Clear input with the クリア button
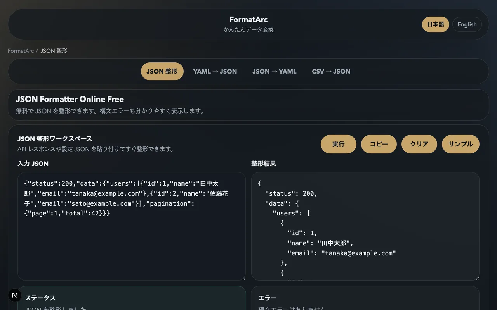Image resolution: width=497 pixels, height=310 pixels. (x=419, y=144)
